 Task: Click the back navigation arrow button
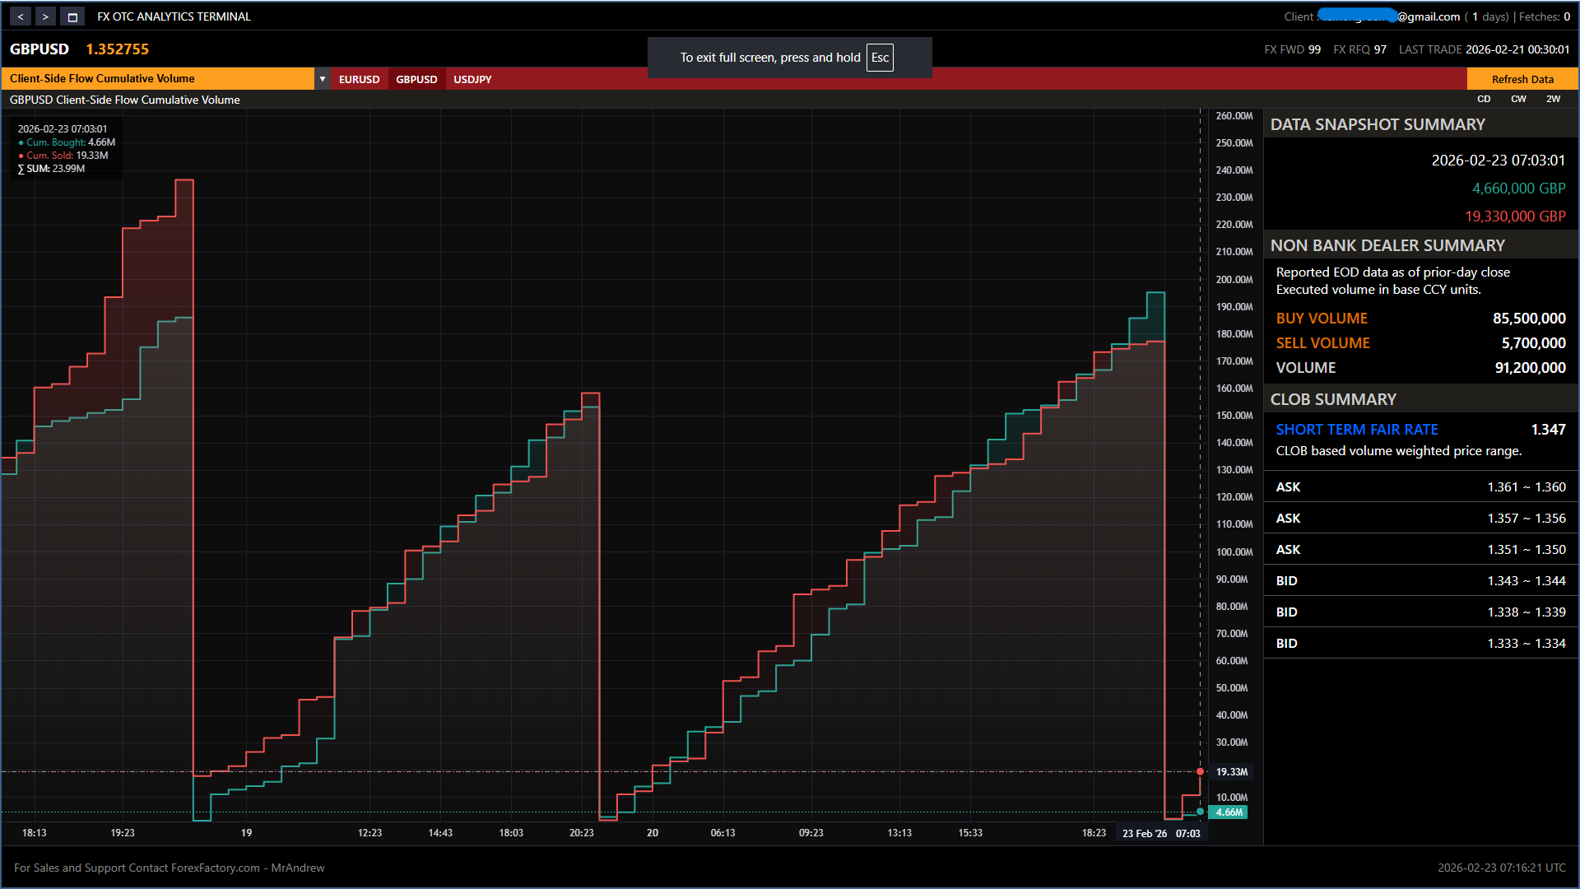(x=21, y=16)
